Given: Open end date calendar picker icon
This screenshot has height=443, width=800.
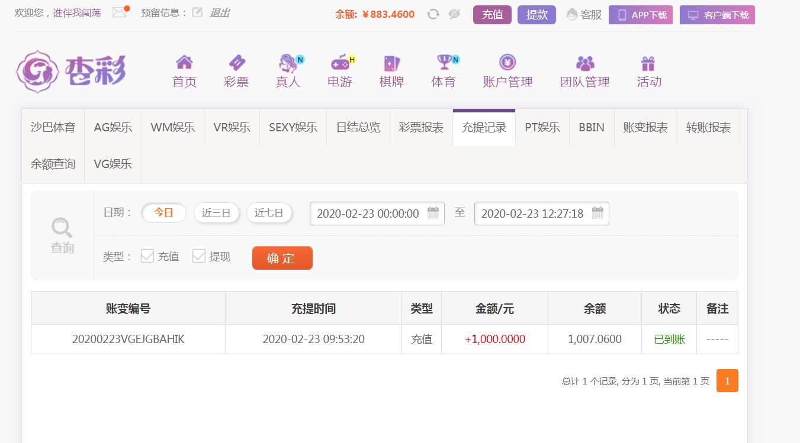Looking at the screenshot, I should (597, 213).
